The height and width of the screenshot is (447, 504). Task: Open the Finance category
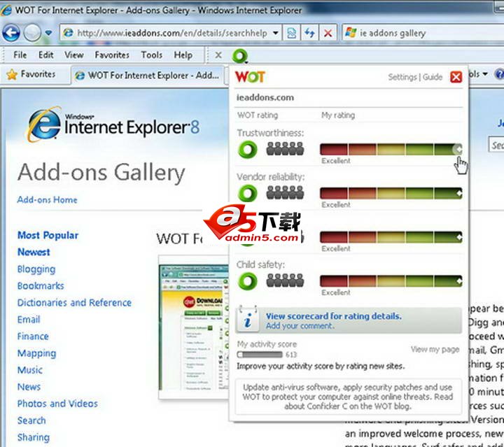pyautogui.click(x=33, y=336)
